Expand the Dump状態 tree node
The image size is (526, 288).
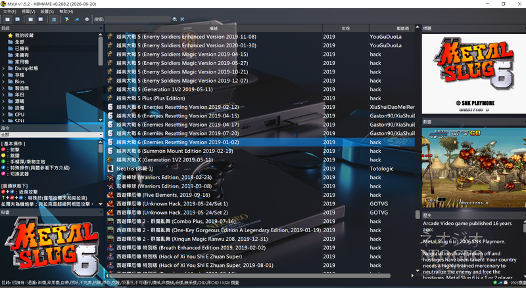[3, 68]
